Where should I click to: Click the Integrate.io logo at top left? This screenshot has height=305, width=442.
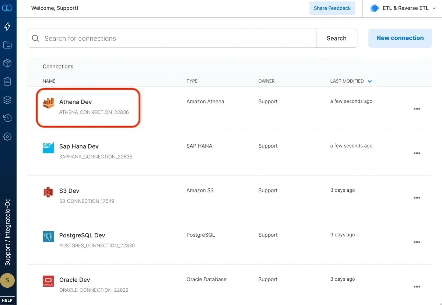[8, 7]
